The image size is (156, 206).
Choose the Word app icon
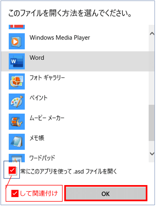pyautogui.click(x=17, y=61)
